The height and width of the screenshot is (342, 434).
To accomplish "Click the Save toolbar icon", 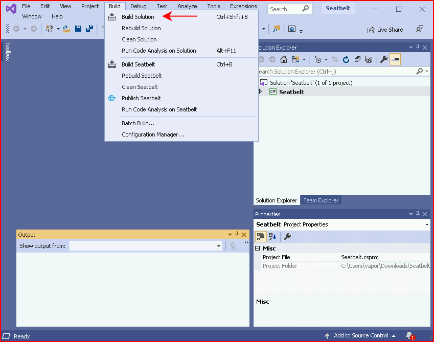I will coord(78,29).
